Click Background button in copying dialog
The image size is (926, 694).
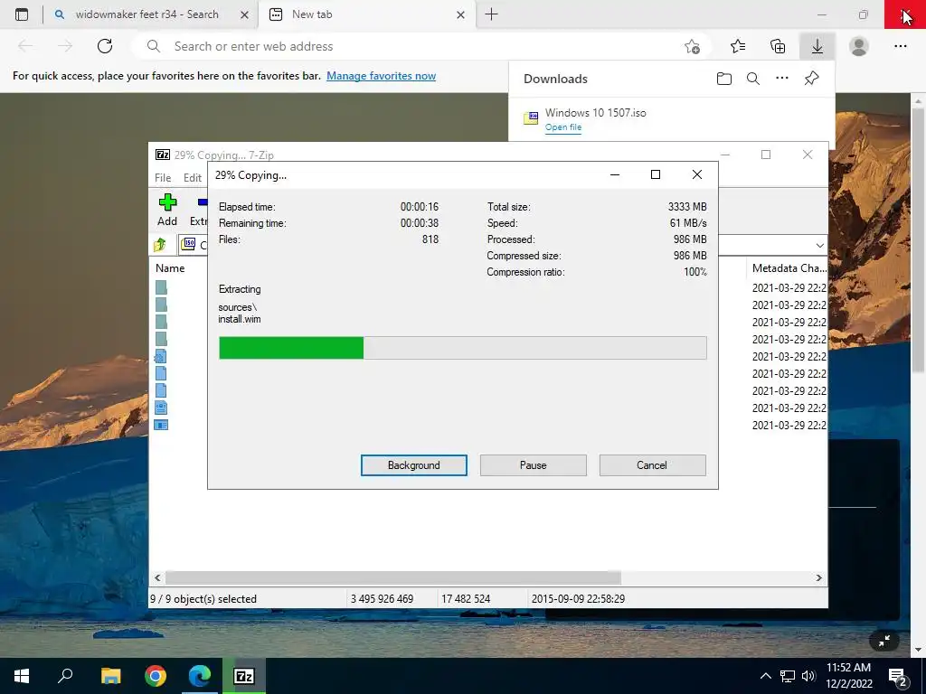click(x=413, y=465)
